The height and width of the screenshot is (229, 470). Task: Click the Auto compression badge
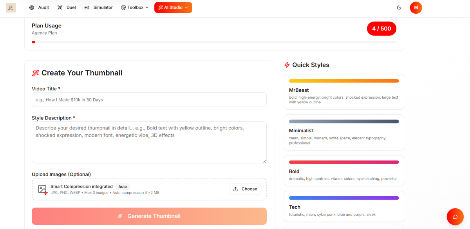123,187
